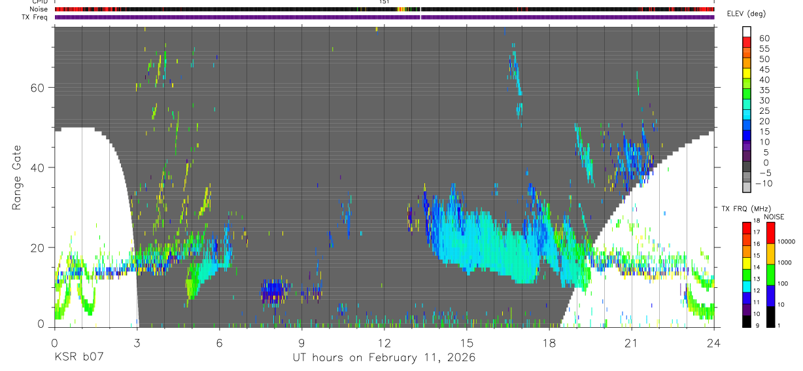The height and width of the screenshot is (371, 803).
Task: Click the 6 tick label on the UT hours axis
Action: tap(219, 343)
